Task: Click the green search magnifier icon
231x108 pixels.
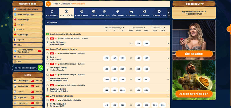Action: (40, 68)
